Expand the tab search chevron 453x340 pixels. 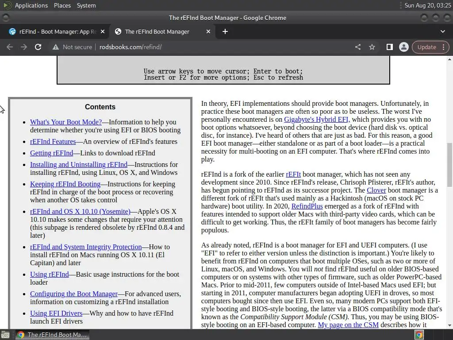point(442,31)
